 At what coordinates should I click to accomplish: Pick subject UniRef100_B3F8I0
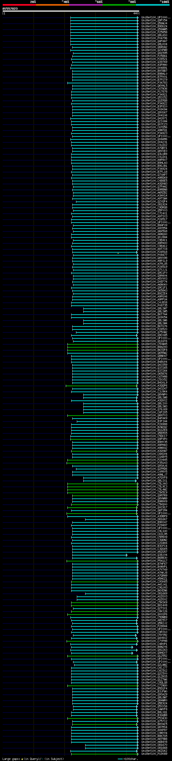coord(154,106)
